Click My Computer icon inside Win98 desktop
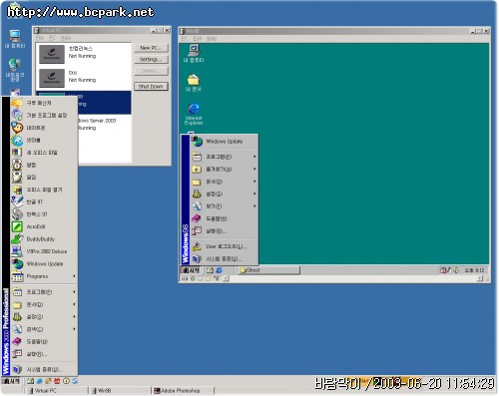Image resolution: width=499 pixels, height=396 pixels. tap(194, 53)
